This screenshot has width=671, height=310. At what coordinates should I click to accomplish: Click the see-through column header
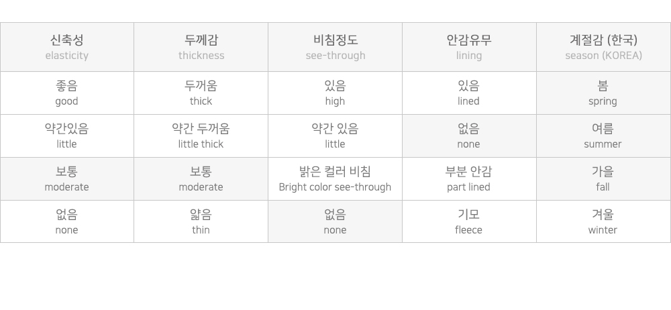(x=335, y=47)
